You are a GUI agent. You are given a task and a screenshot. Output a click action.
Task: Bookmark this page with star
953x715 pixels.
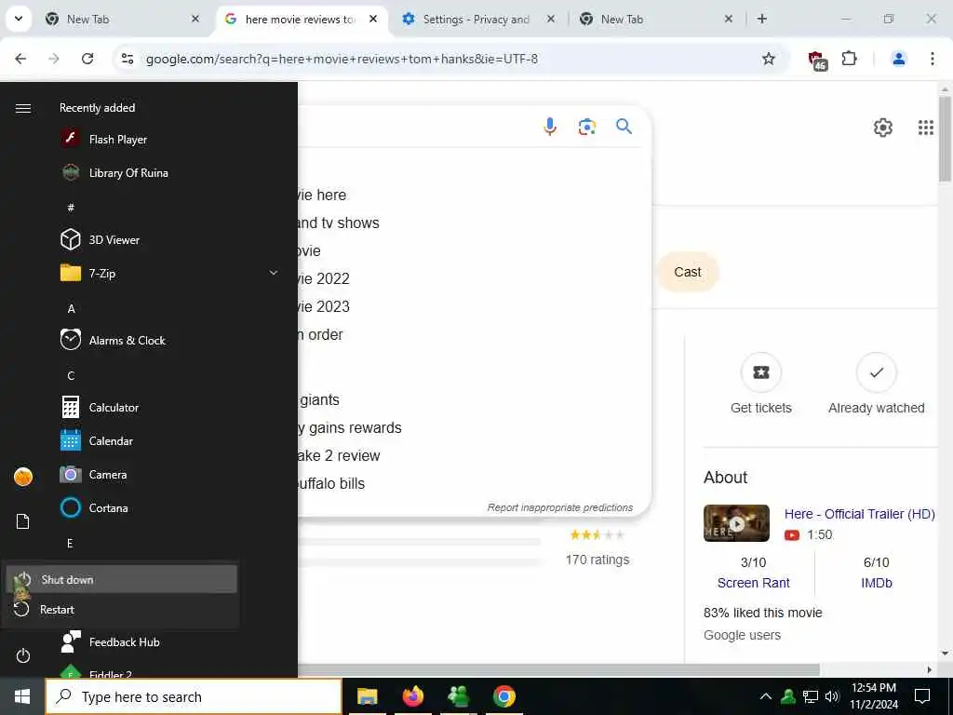point(769,59)
